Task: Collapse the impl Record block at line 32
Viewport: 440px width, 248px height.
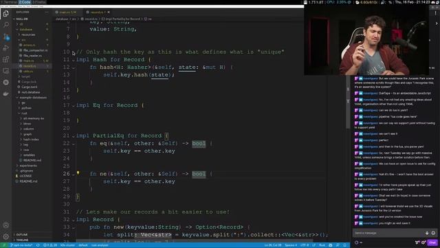Action: point(74,220)
